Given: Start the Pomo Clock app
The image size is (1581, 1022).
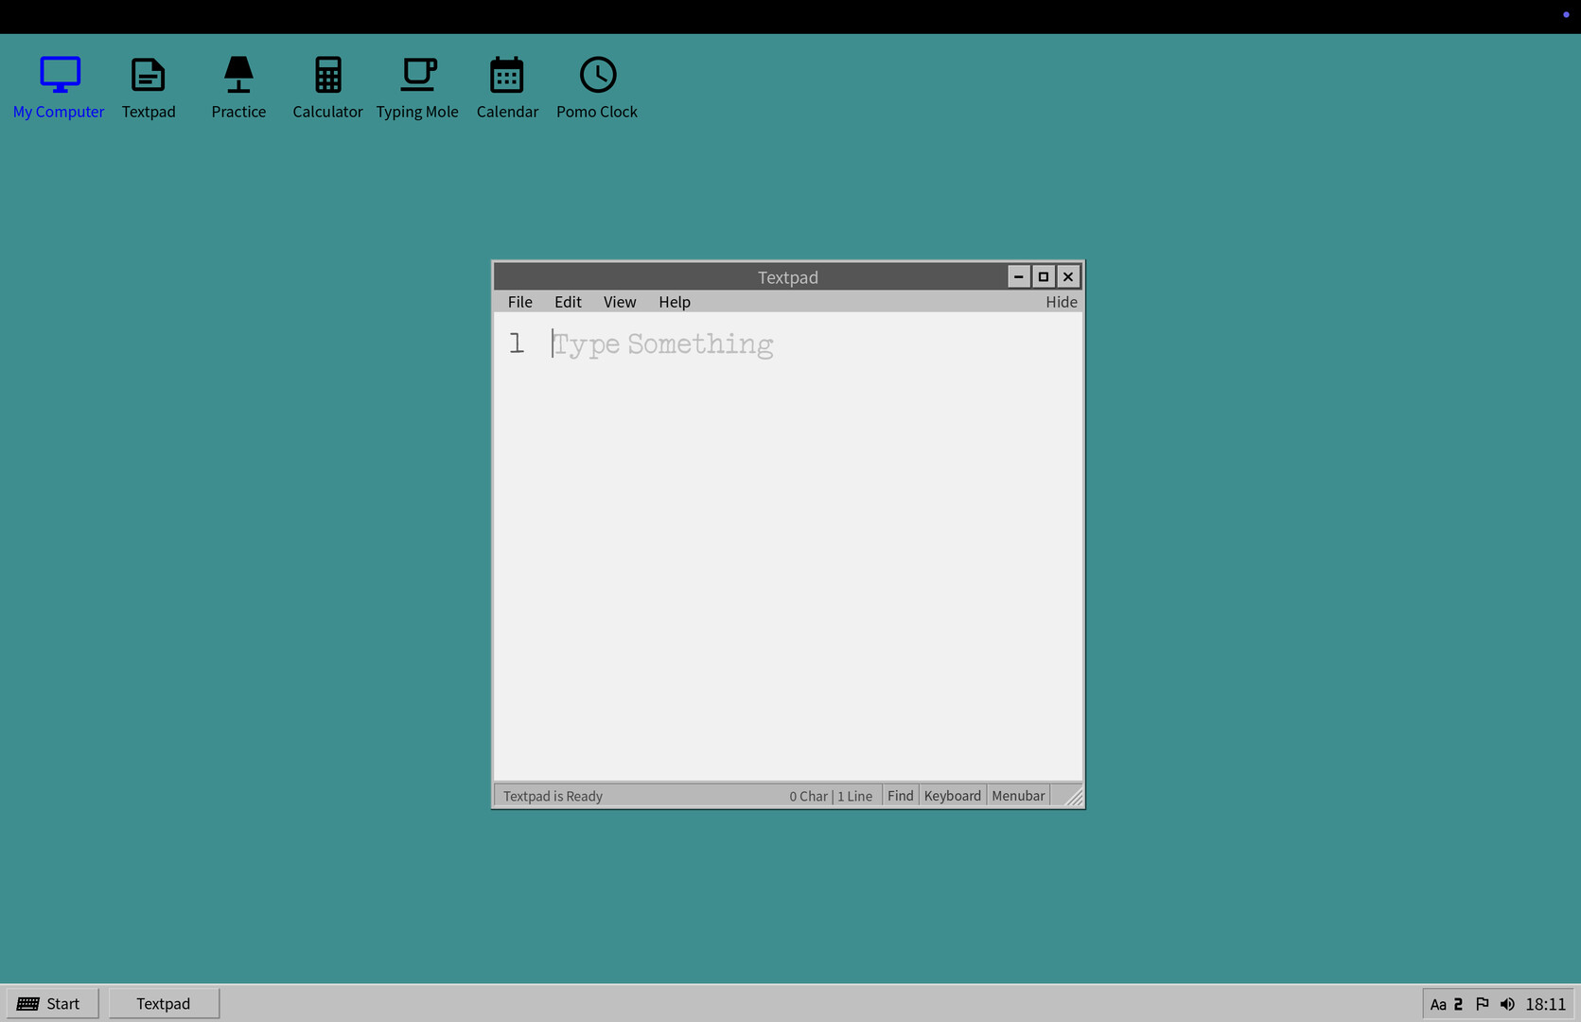Looking at the screenshot, I should point(596,87).
